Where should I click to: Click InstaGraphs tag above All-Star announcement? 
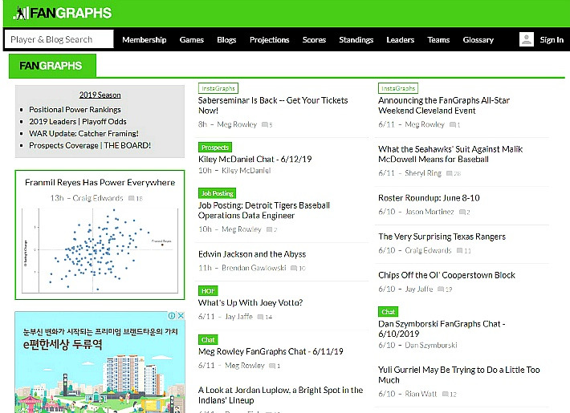click(398, 88)
